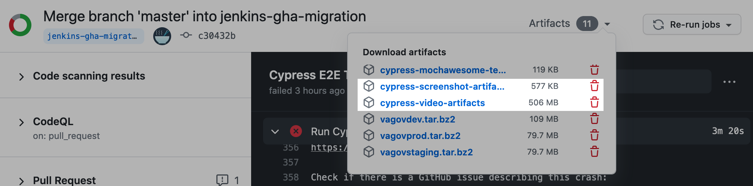Expand Code scanning results section
The width and height of the screenshot is (753, 186).
(21, 77)
